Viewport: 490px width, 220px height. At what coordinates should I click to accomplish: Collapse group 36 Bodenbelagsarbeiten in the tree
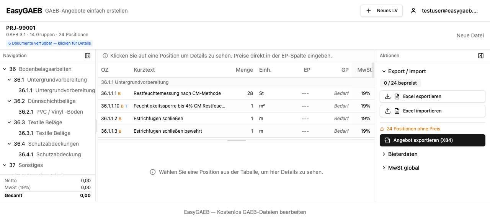5,69
